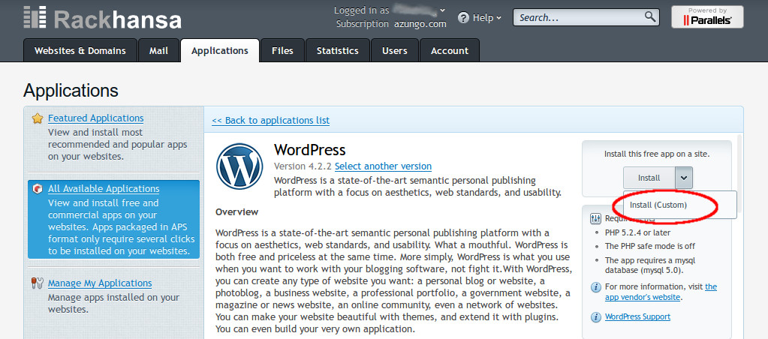Click the info icon beside WordPress Support
The width and height of the screenshot is (768, 339).
595,317
